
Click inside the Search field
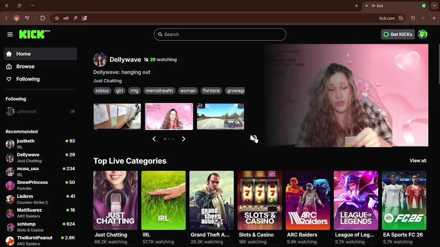click(x=220, y=34)
